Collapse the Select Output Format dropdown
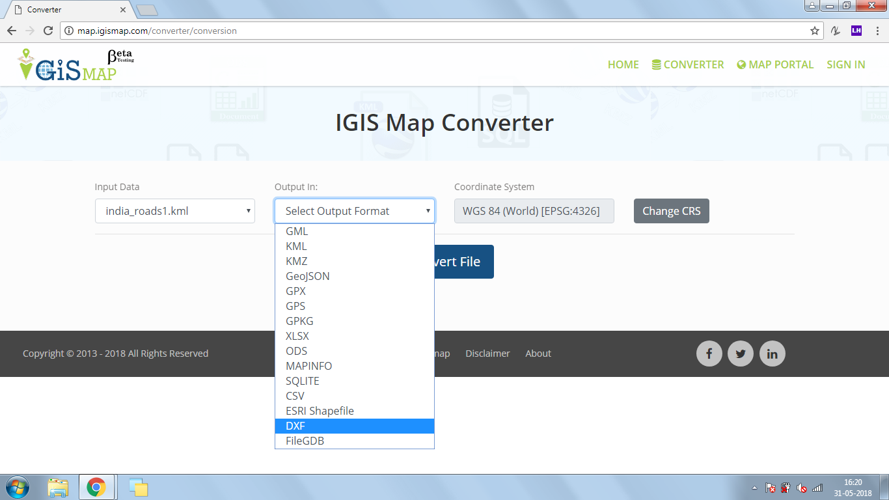 click(355, 211)
